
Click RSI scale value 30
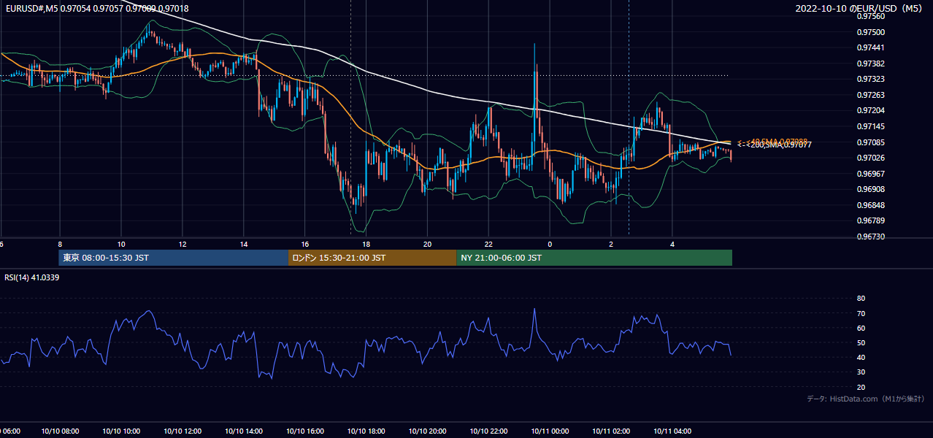point(861,372)
